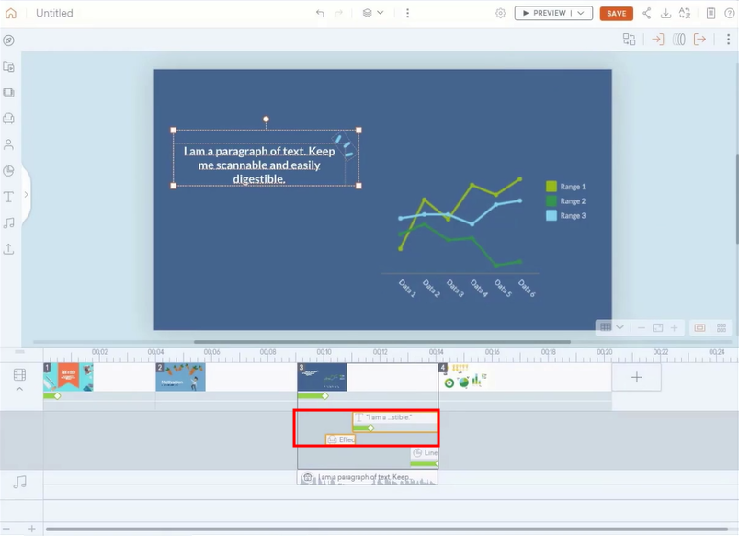Select scene 4 thumbnail in timeline

[463, 377]
